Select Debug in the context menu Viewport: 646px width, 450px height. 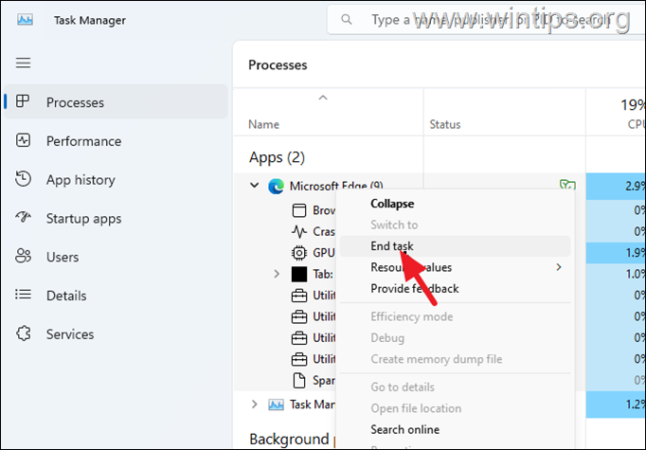point(456,338)
